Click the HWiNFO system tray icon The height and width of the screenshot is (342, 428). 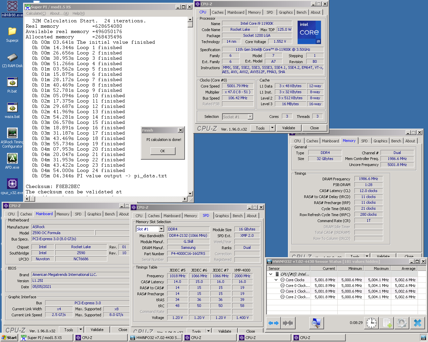423,338
